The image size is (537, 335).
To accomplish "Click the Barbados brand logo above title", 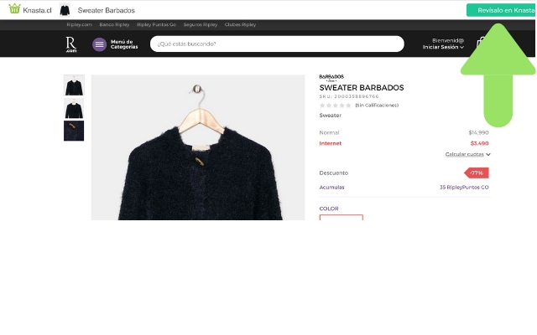I will (331, 78).
